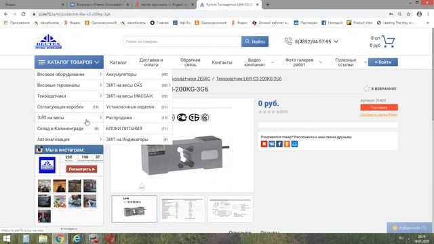
Task: Open File Explorer folder in taskbar
Action: [x=43, y=239]
